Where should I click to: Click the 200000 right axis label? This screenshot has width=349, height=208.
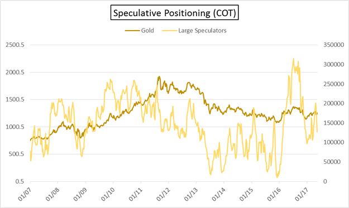coord(333,103)
